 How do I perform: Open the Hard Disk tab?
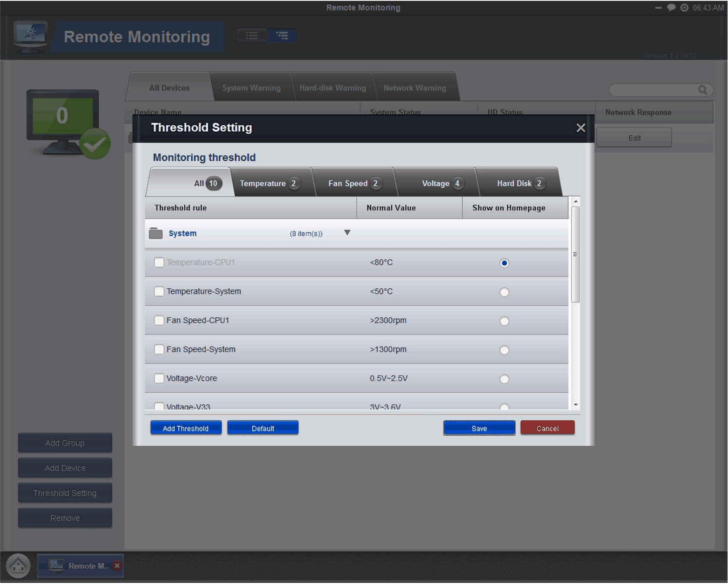(519, 183)
